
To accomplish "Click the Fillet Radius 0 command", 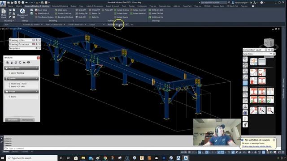I will pyautogui.click(x=42, y=13).
